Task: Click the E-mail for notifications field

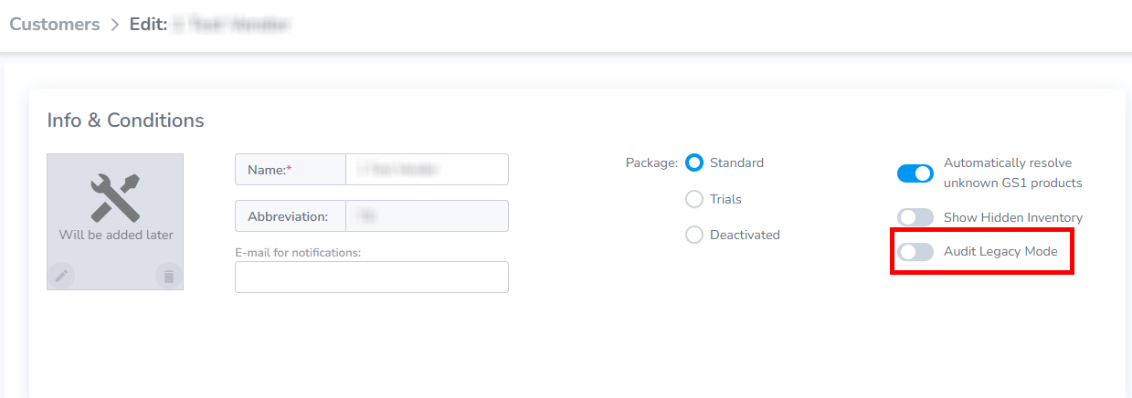Action: [x=372, y=277]
